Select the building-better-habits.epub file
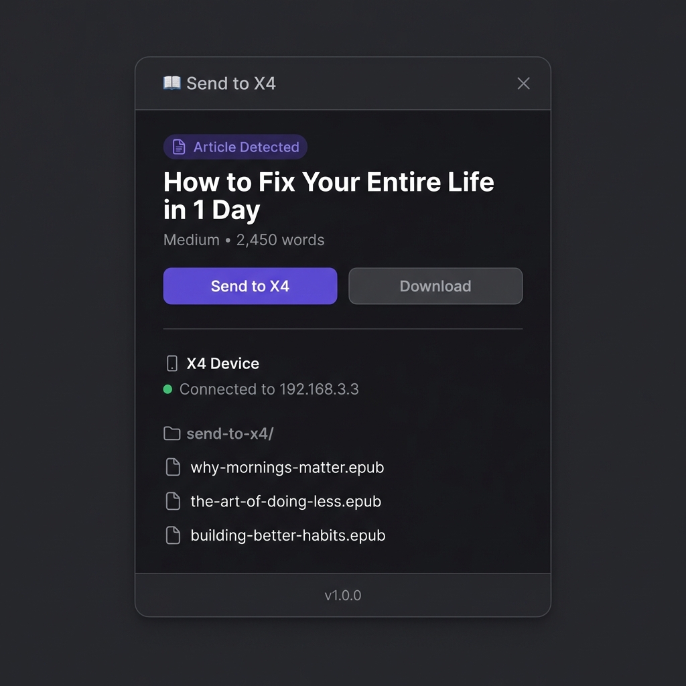This screenshot has height=686, width=686. [x=288, y=535]
